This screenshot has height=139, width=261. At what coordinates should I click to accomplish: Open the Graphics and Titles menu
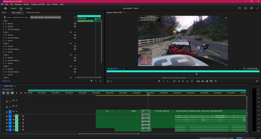point(38,4)
